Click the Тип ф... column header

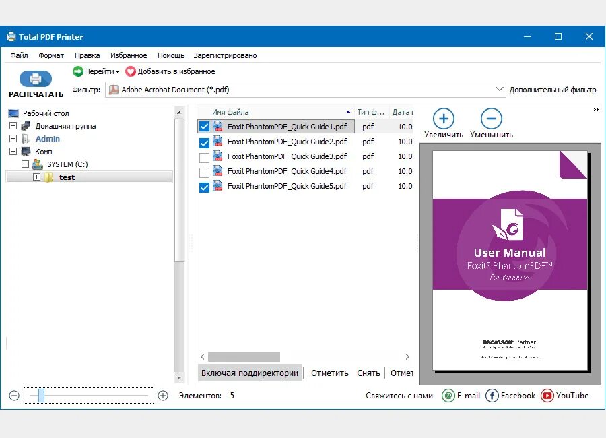pos(370,112)
